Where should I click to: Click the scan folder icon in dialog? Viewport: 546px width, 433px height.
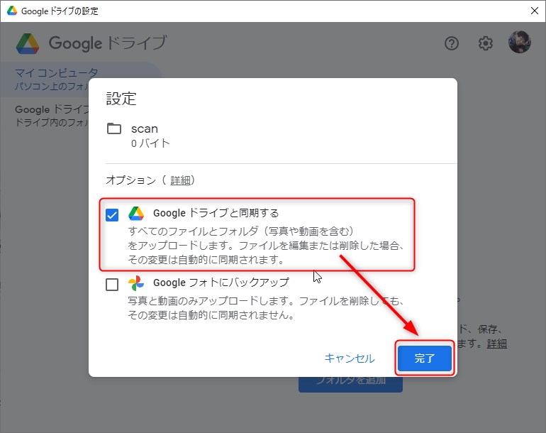tap(114, 129)
